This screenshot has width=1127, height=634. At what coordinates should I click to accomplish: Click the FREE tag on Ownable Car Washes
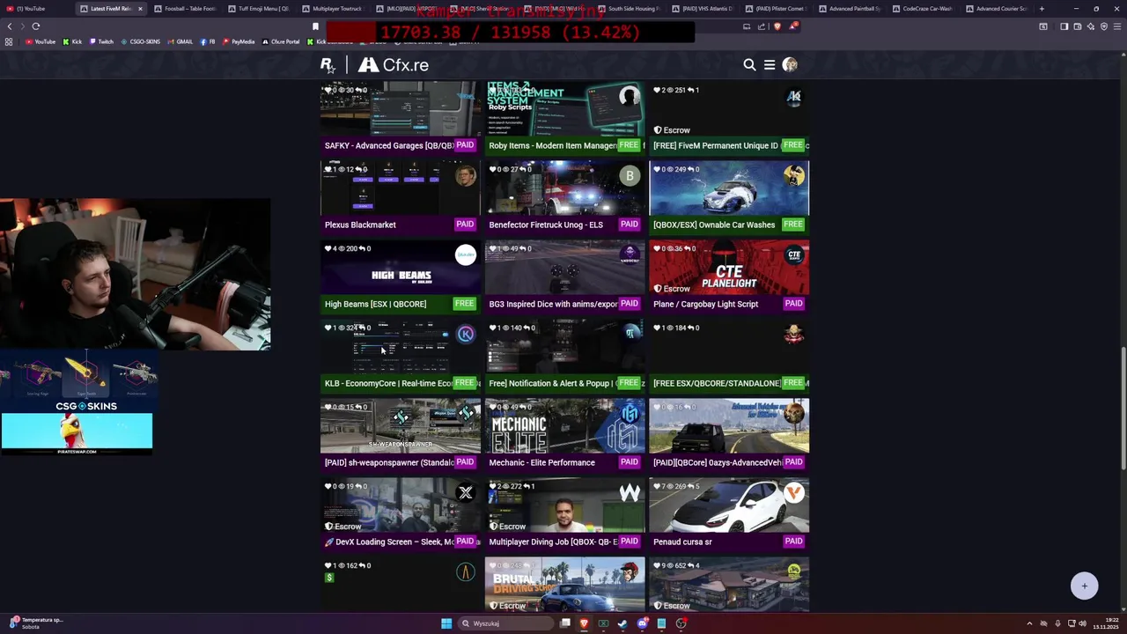pyautogui.click(x=793, y=225)
